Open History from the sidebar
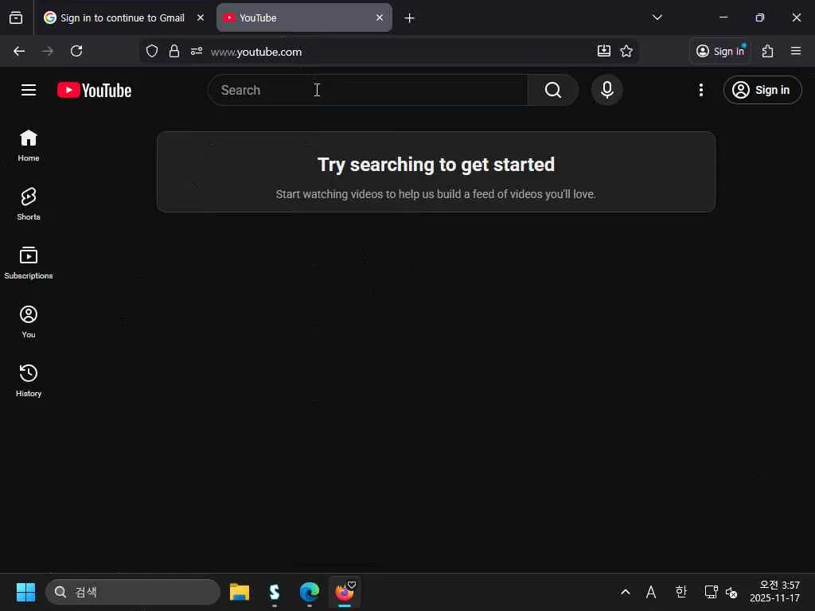Image resolution: width=815 pixels, height=611 pixels. tap(29, 380)
